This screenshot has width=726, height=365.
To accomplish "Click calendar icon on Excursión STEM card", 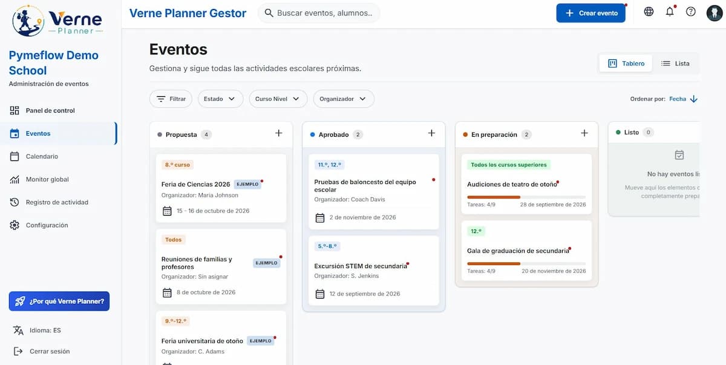I will (x=321, y=294).
